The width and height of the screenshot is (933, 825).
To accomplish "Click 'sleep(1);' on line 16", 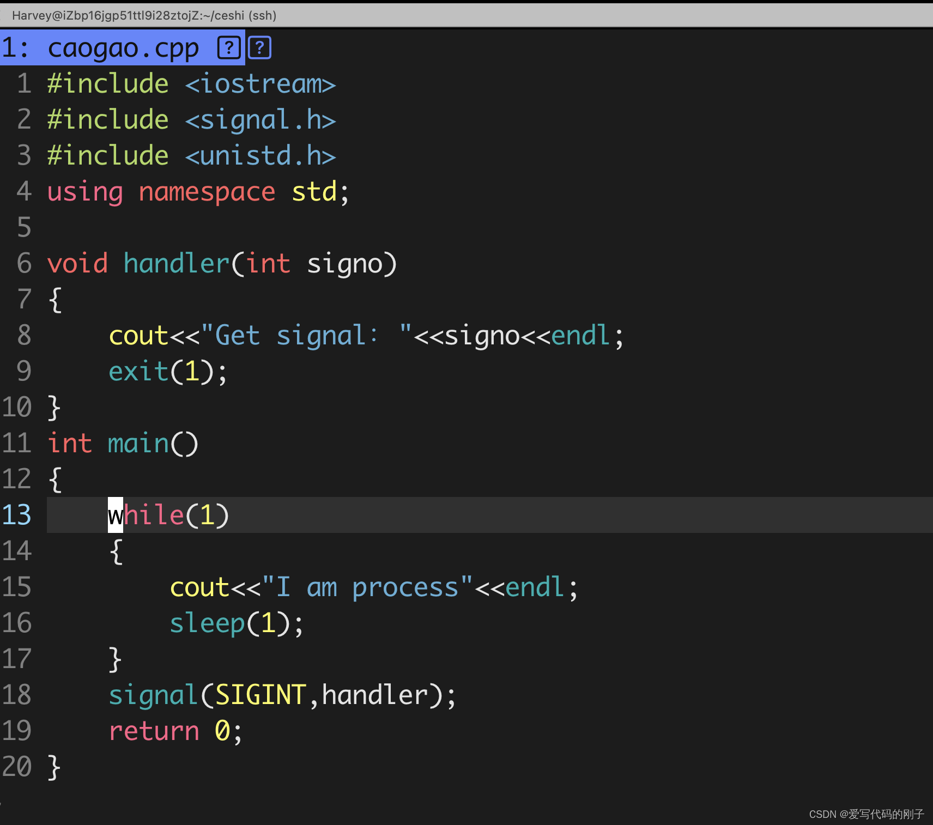I will point(237,623).
